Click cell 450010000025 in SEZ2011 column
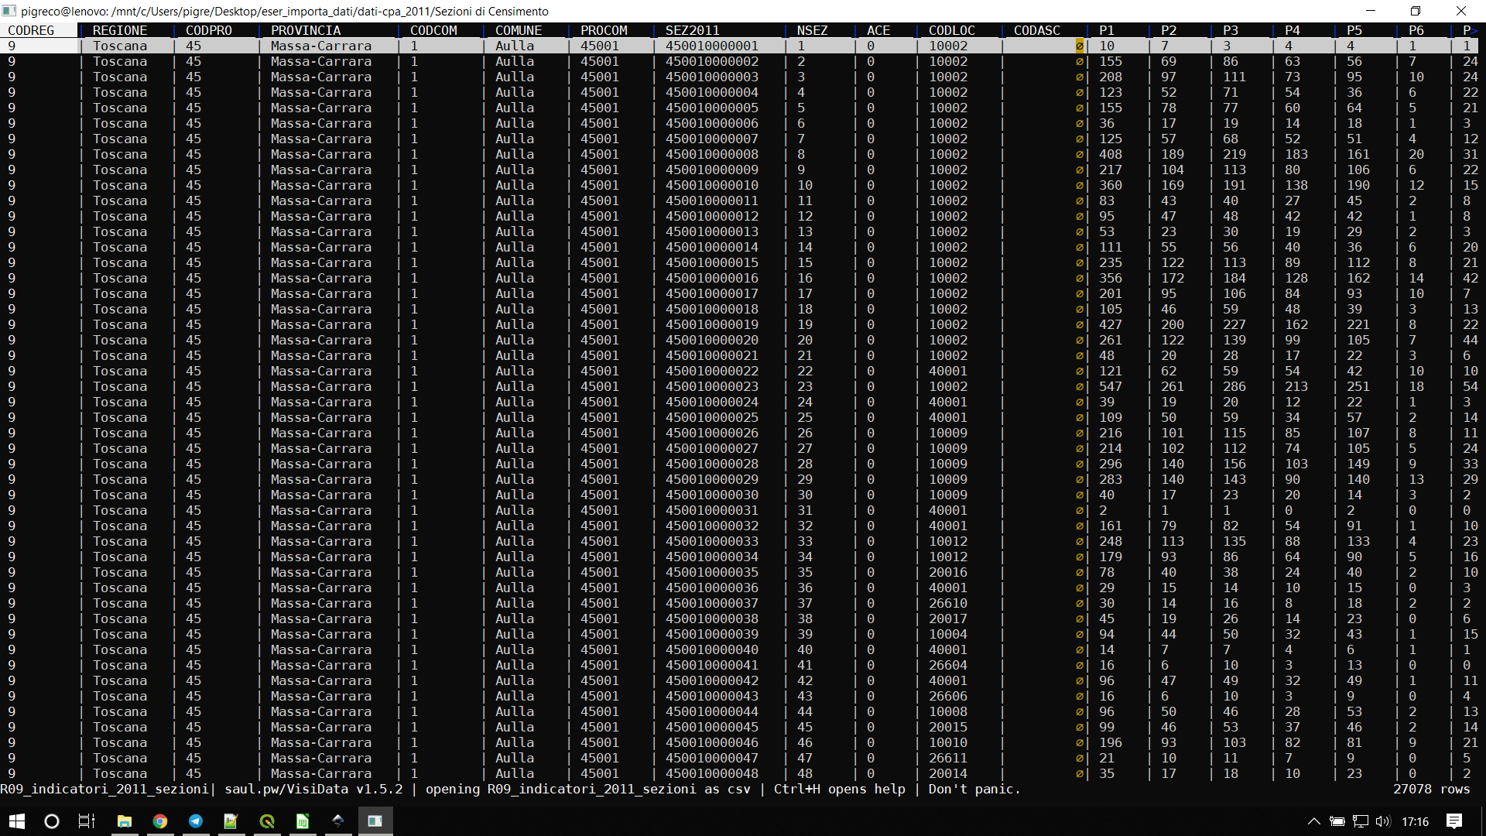The width and height of the screenshot is (1486, 836). coord(712,417)
